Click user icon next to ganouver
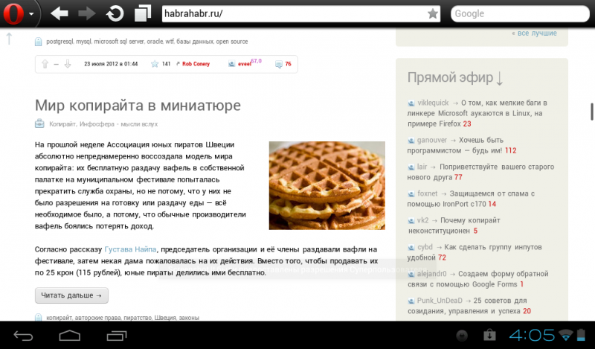The width and height of the screenshot is (595, 349). pos(411,141)
